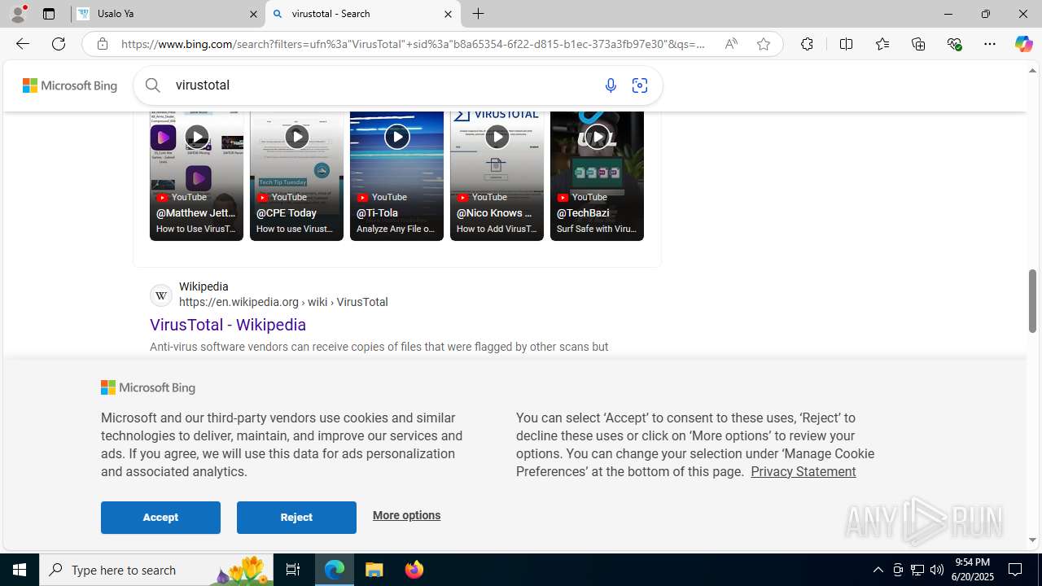Screen dimensions: 1042x586
Task: Open network status in system tray
Action: [917, 570]
